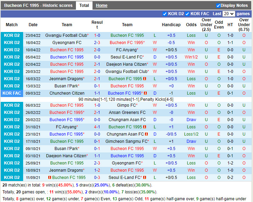Click red card icon before Bucheon FC 1995 on 11/09/21
Viewport: 253px width, 202px height.
(x=50, y=178)
